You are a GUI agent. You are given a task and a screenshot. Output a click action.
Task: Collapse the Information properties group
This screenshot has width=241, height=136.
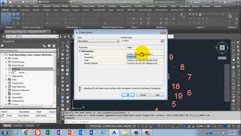point(80,51)
